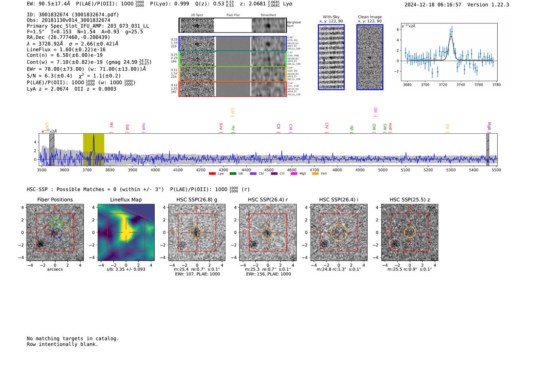Click the 'Row intentionally blank.' text

62,344
